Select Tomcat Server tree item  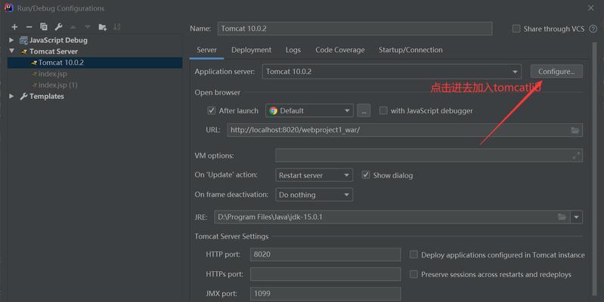pyautogui.click(x=53, y=51)
